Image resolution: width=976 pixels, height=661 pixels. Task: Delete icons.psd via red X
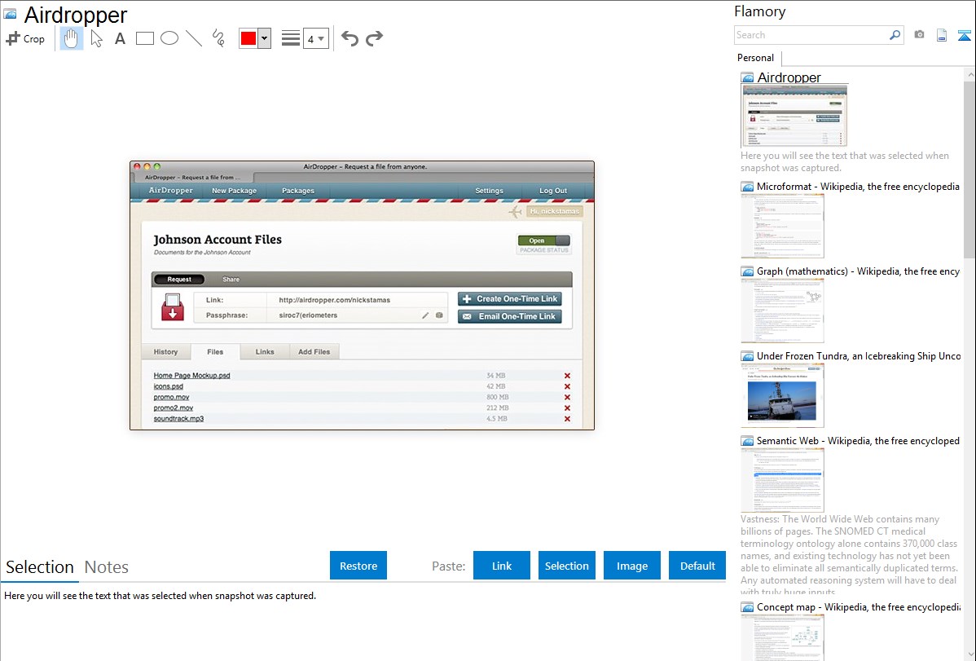(x=567, y=386)
